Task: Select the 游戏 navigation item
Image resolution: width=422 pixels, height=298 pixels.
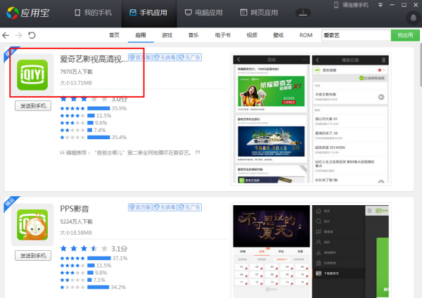Action: coord(167,35)
